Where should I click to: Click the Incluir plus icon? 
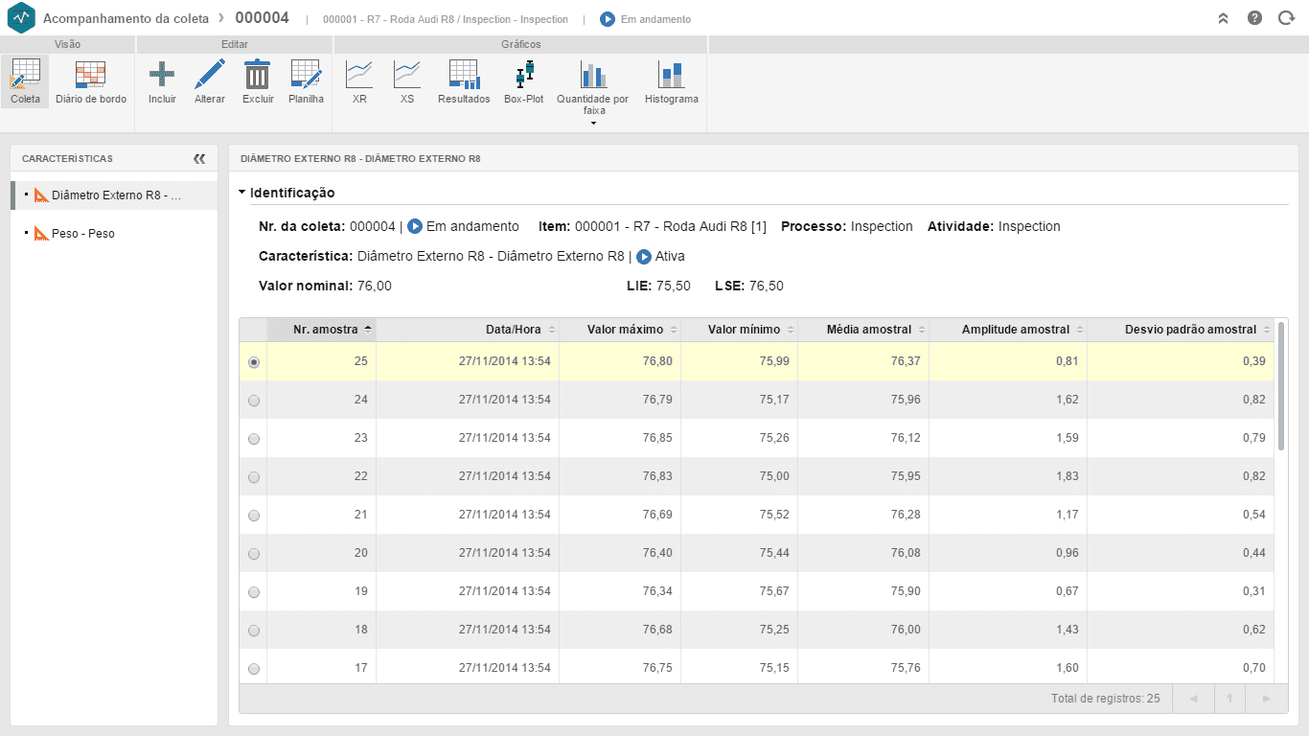pyautogui.click(x=162, y=74)
